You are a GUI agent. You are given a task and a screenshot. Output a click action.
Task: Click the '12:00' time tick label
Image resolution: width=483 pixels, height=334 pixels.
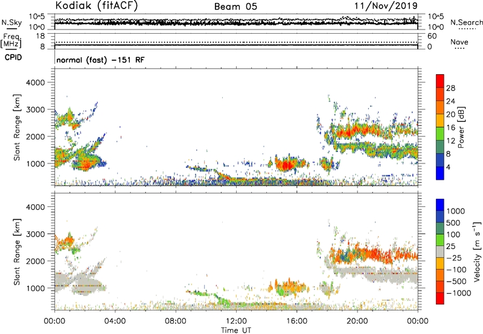[236, 321]
